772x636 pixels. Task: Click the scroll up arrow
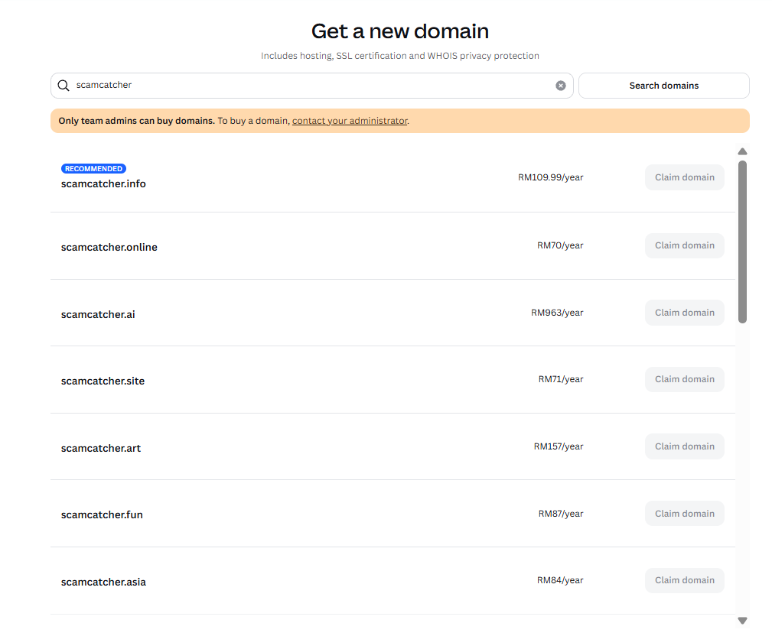(x=742, y=151)
